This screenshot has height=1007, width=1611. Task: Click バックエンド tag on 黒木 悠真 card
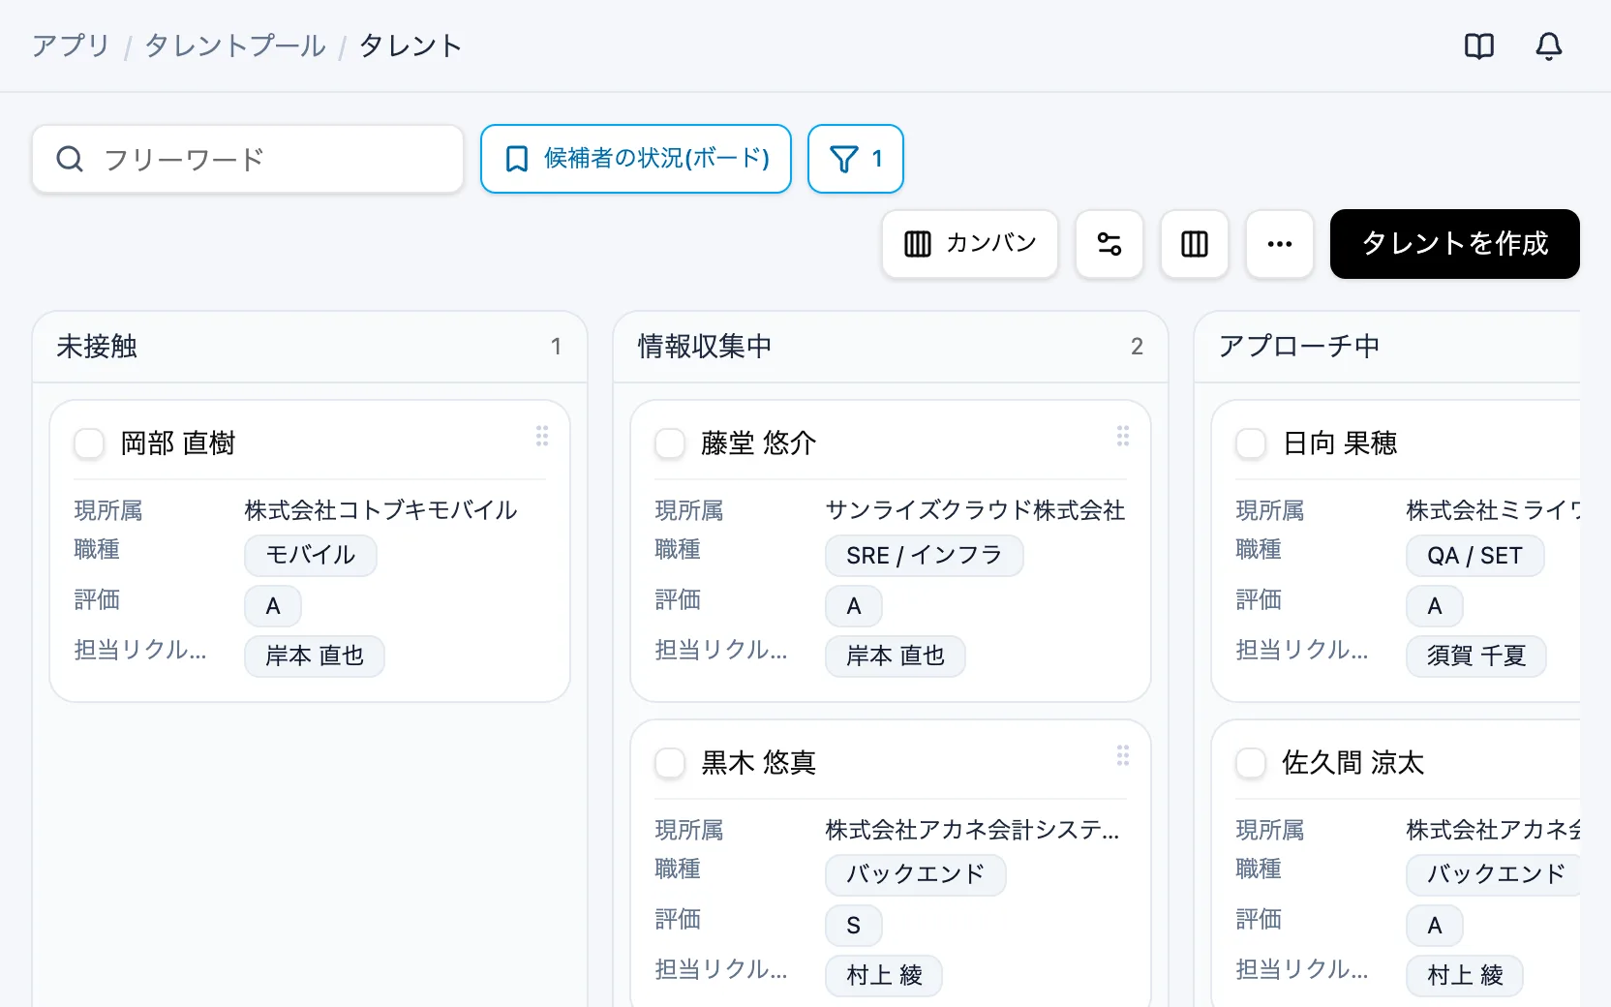pos(916,875)
